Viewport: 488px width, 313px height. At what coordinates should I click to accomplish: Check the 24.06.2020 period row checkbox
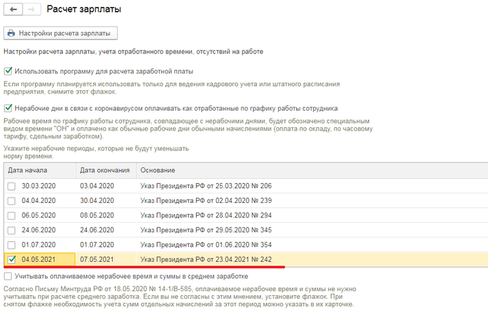pyautogui.click(x=12, y=230)
